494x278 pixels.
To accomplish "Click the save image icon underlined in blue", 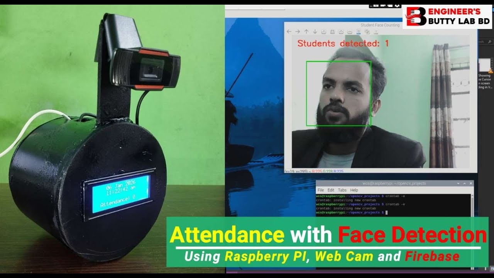I will coord(359,32).
